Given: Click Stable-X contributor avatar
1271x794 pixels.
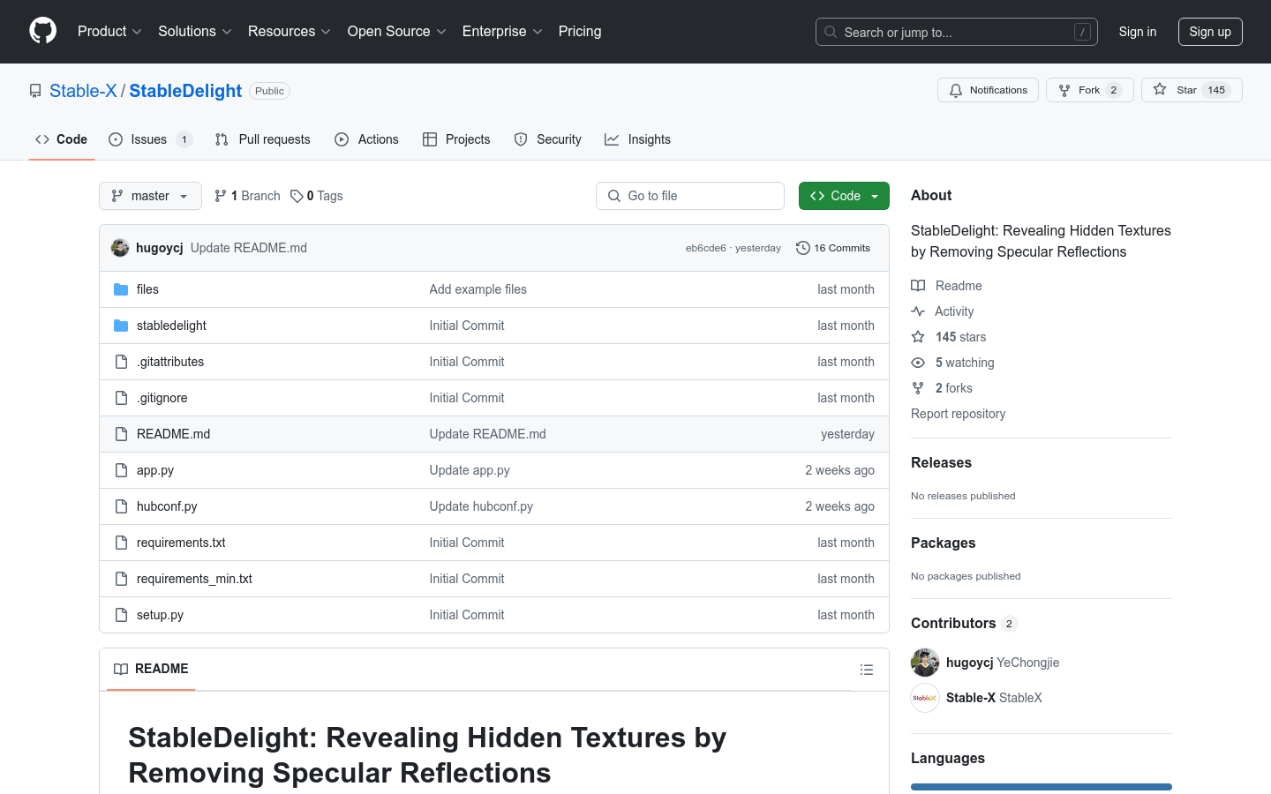Looking at the screenshot, I should coord(925,698).
